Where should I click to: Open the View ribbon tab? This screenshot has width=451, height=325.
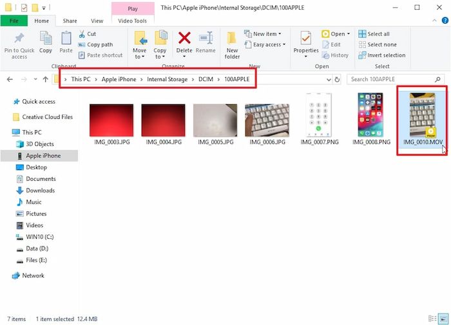[97, 21]
